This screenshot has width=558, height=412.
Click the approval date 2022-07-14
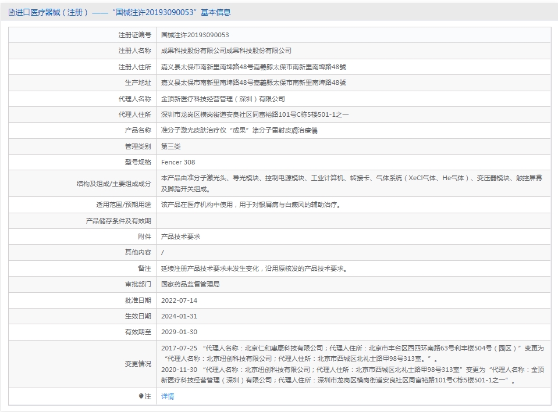(179, 300)
